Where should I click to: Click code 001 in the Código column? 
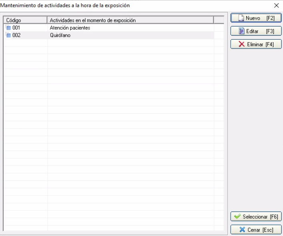pyautogui.click(x=16, y=28)
